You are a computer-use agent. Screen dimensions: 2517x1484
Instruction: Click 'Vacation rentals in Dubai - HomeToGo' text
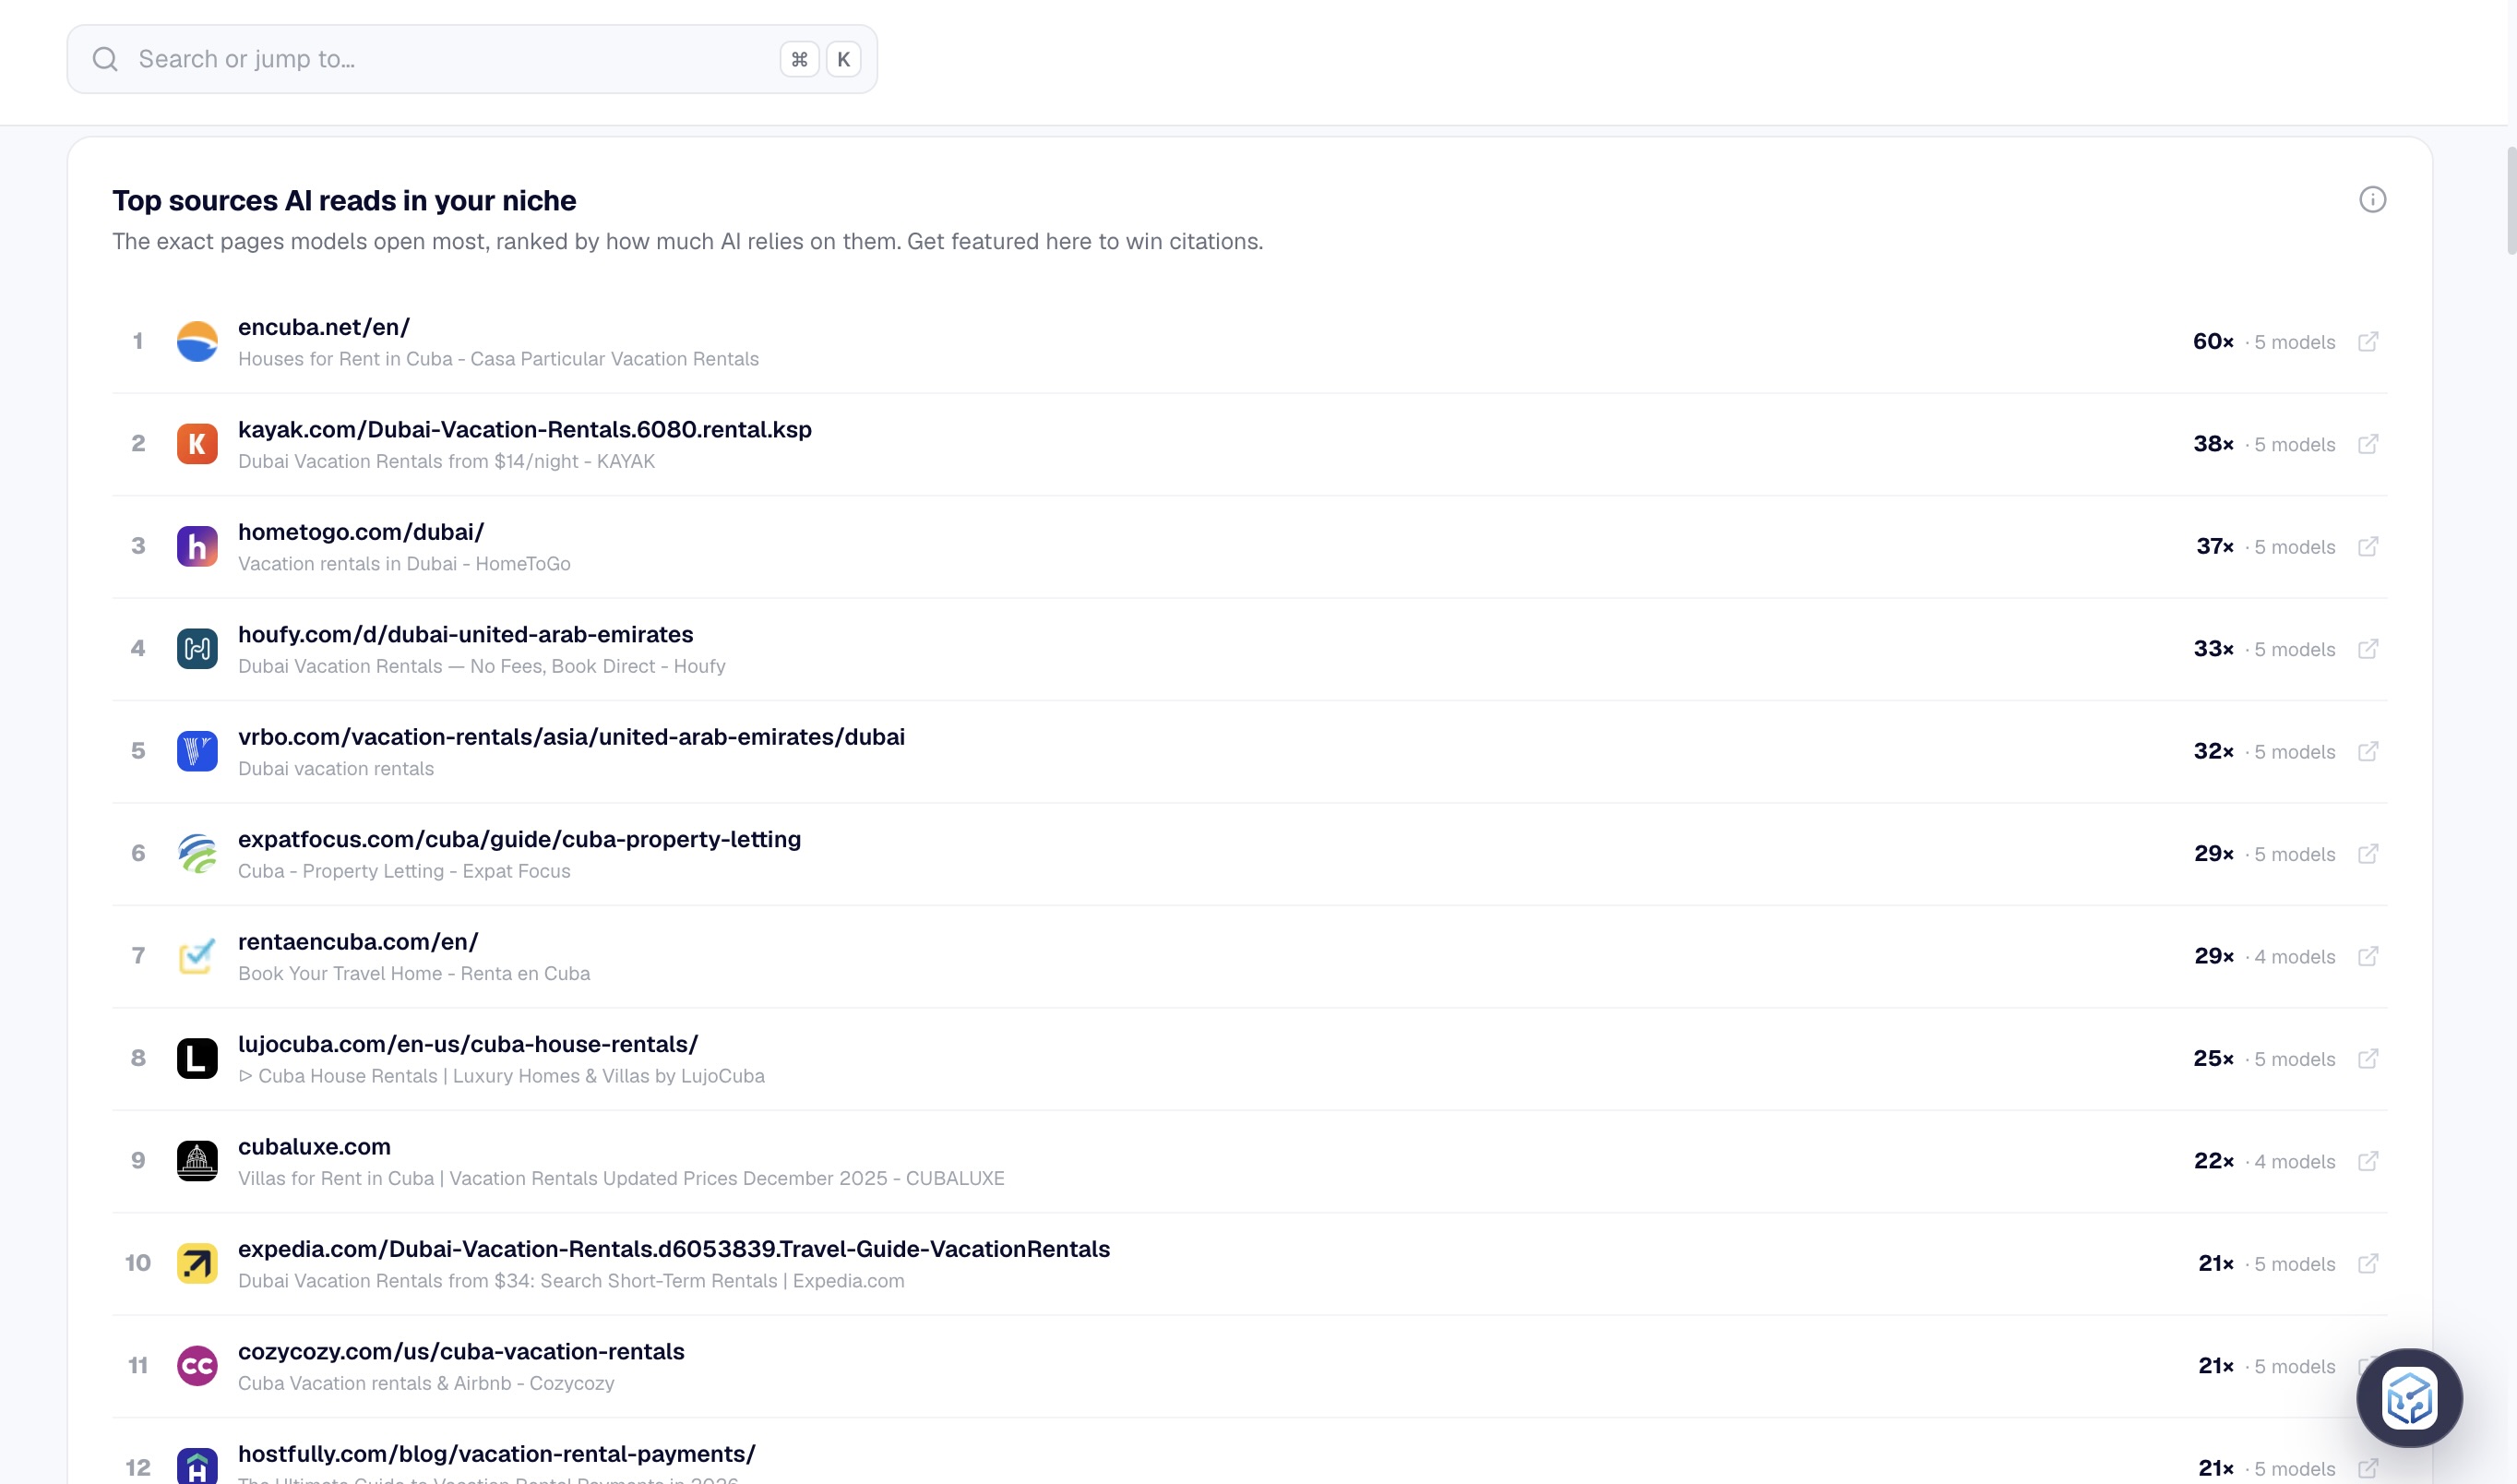pyautogui.click(x=404, y=564)
